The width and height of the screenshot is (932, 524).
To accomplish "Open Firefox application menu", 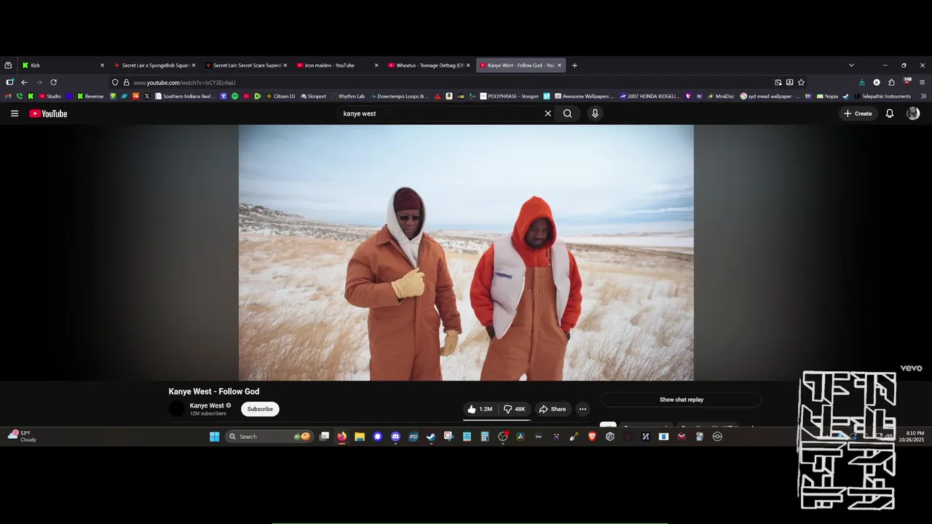I will click(922, 82).
